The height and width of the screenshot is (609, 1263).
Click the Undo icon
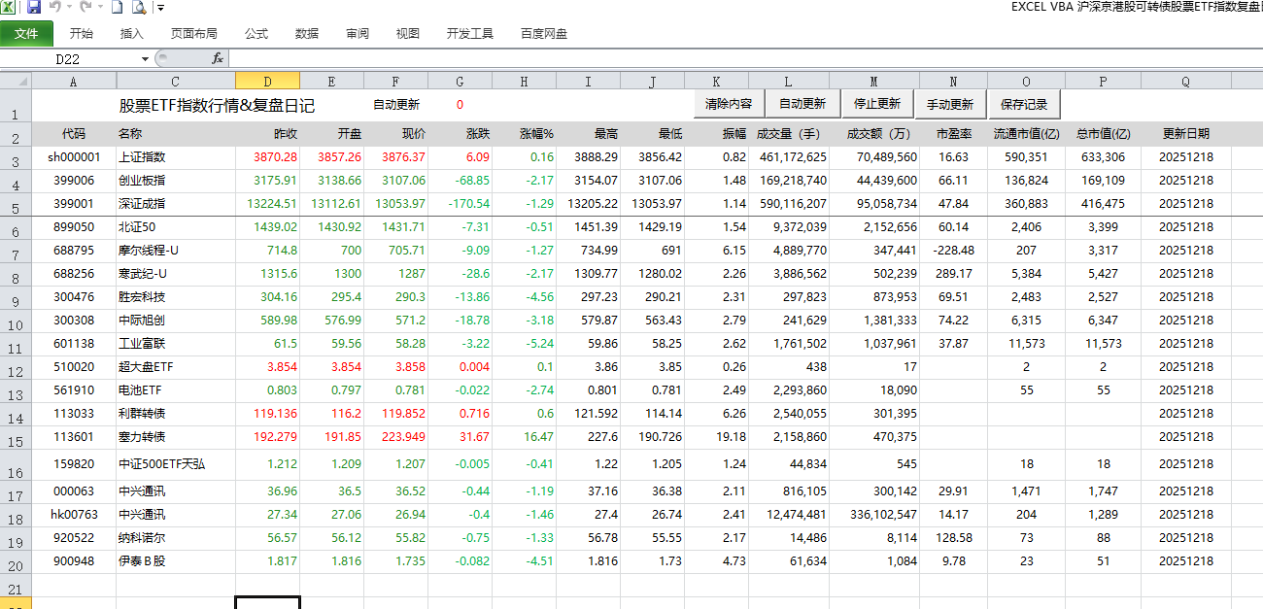[55, 8]
